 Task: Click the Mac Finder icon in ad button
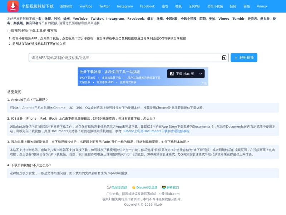click(x=172, y=74)
